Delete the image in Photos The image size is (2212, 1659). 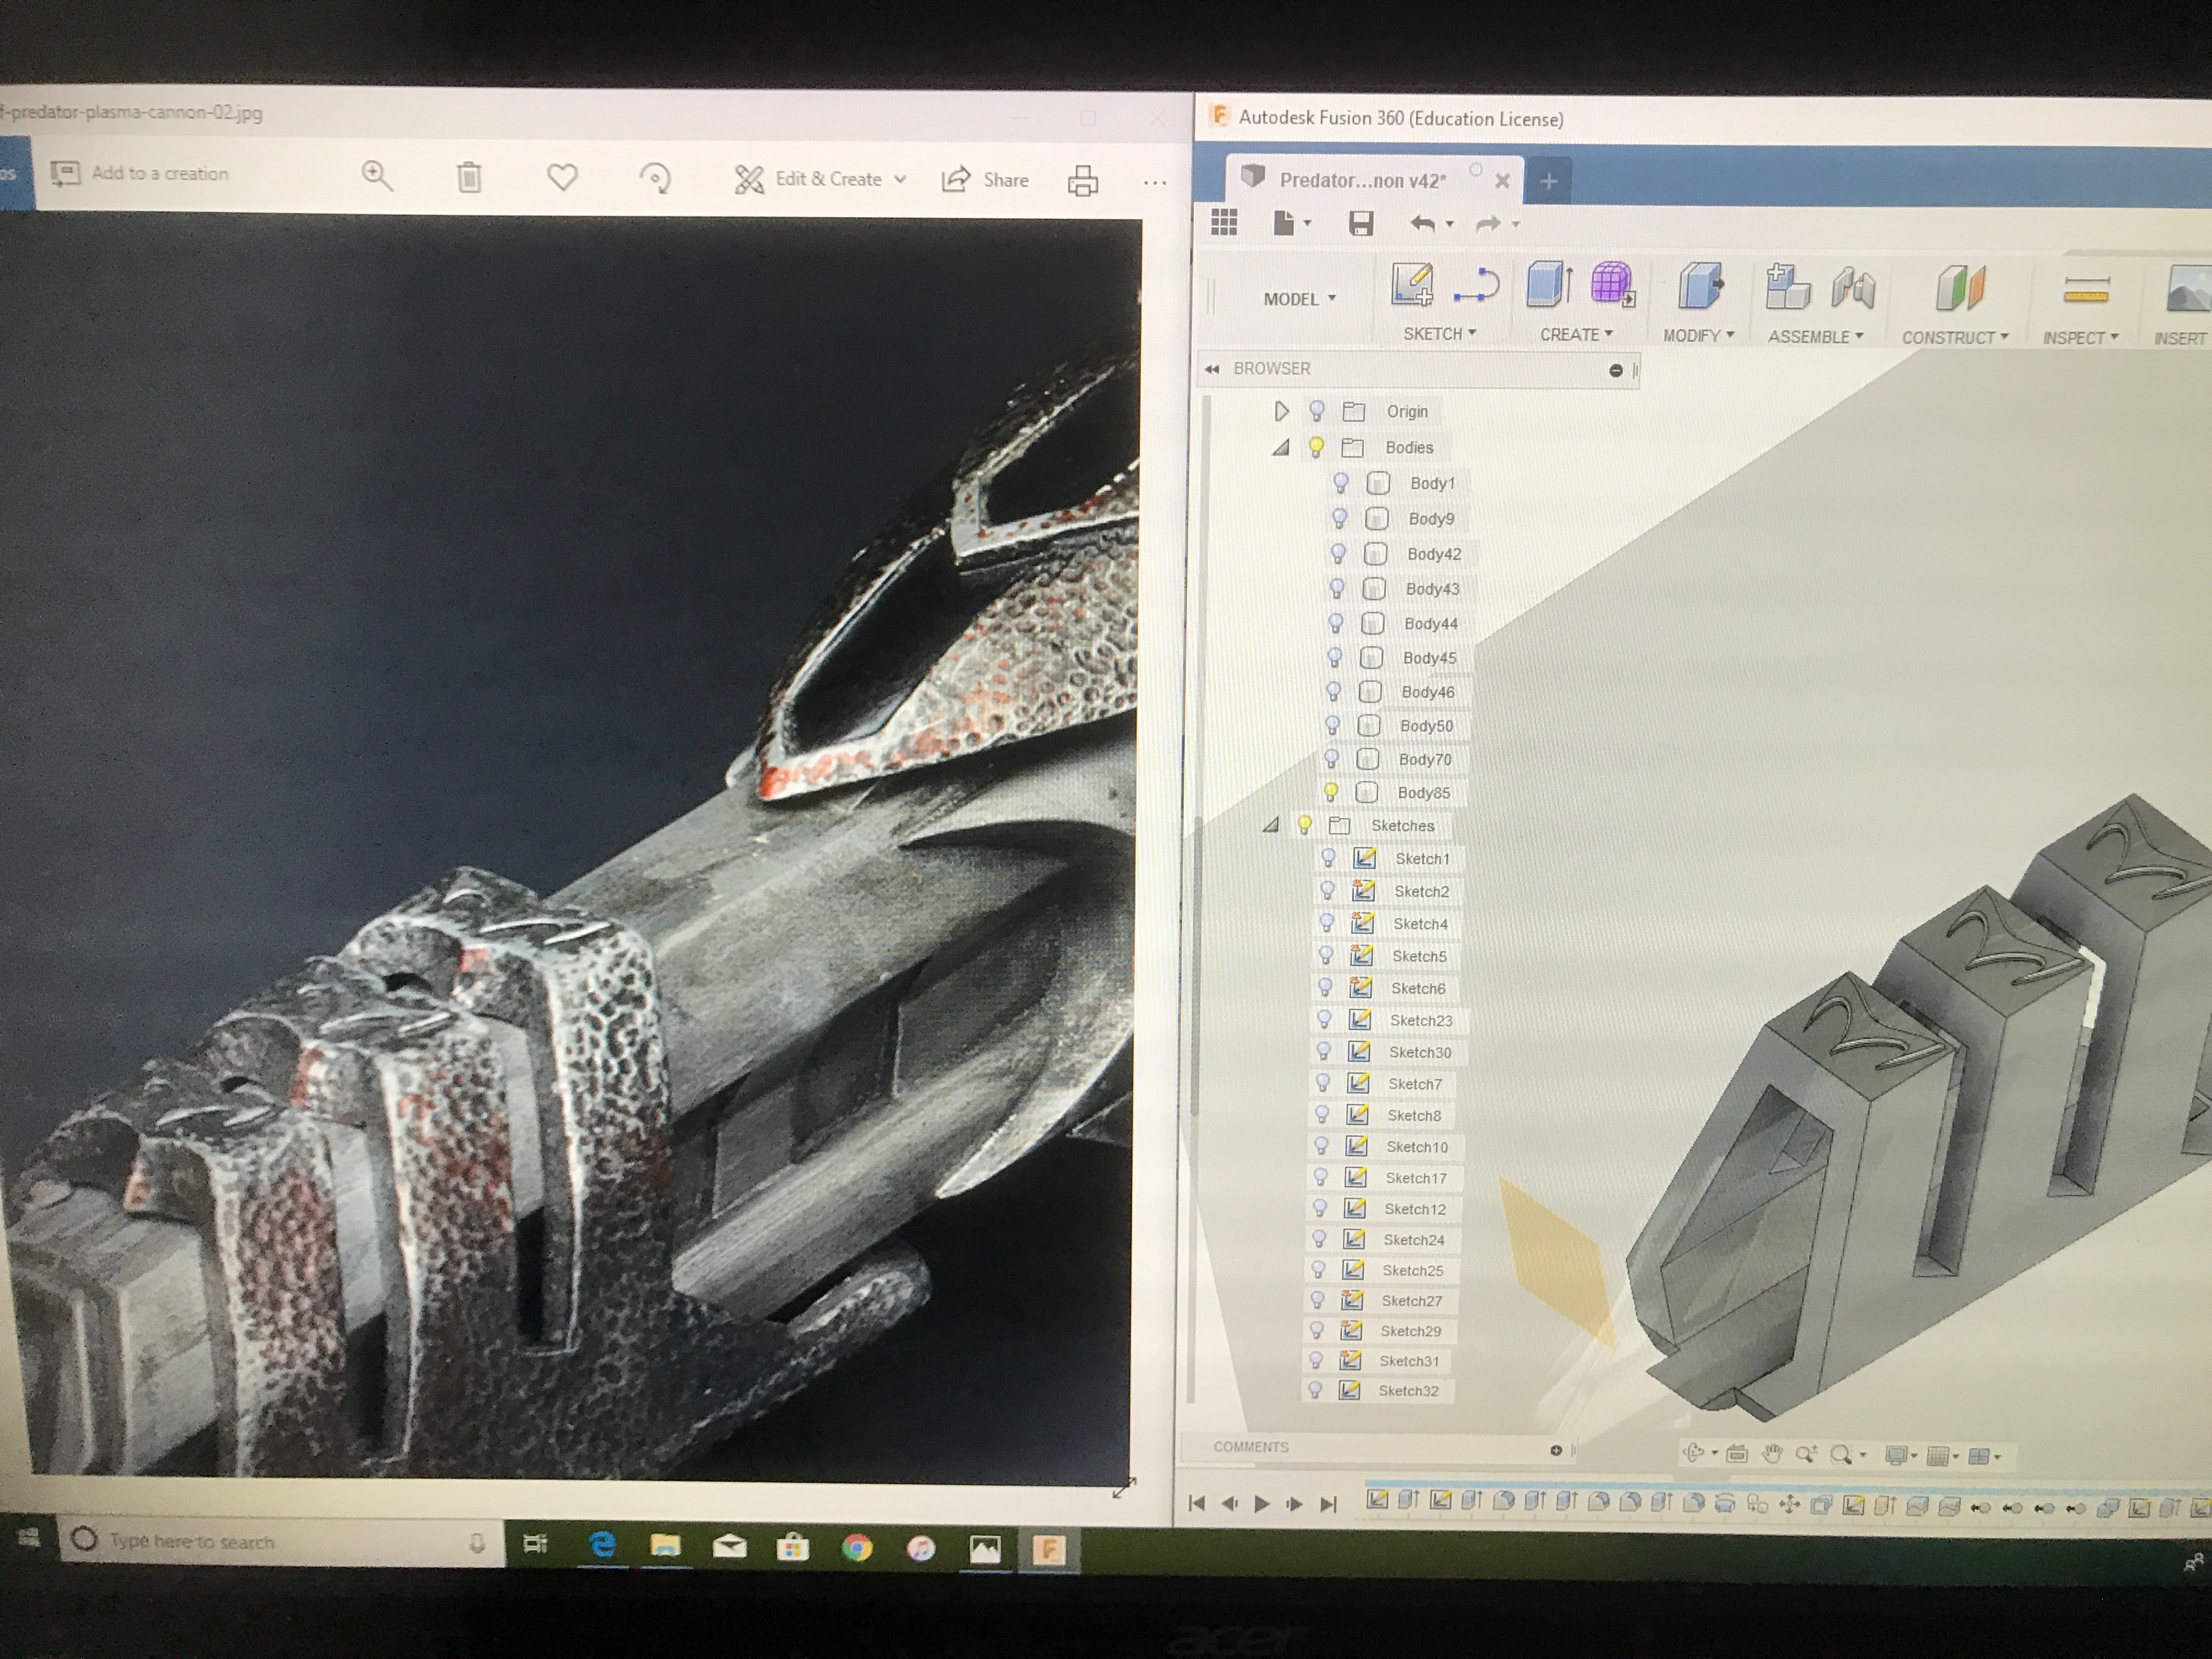pyautogui.click(x=469, y=177)
